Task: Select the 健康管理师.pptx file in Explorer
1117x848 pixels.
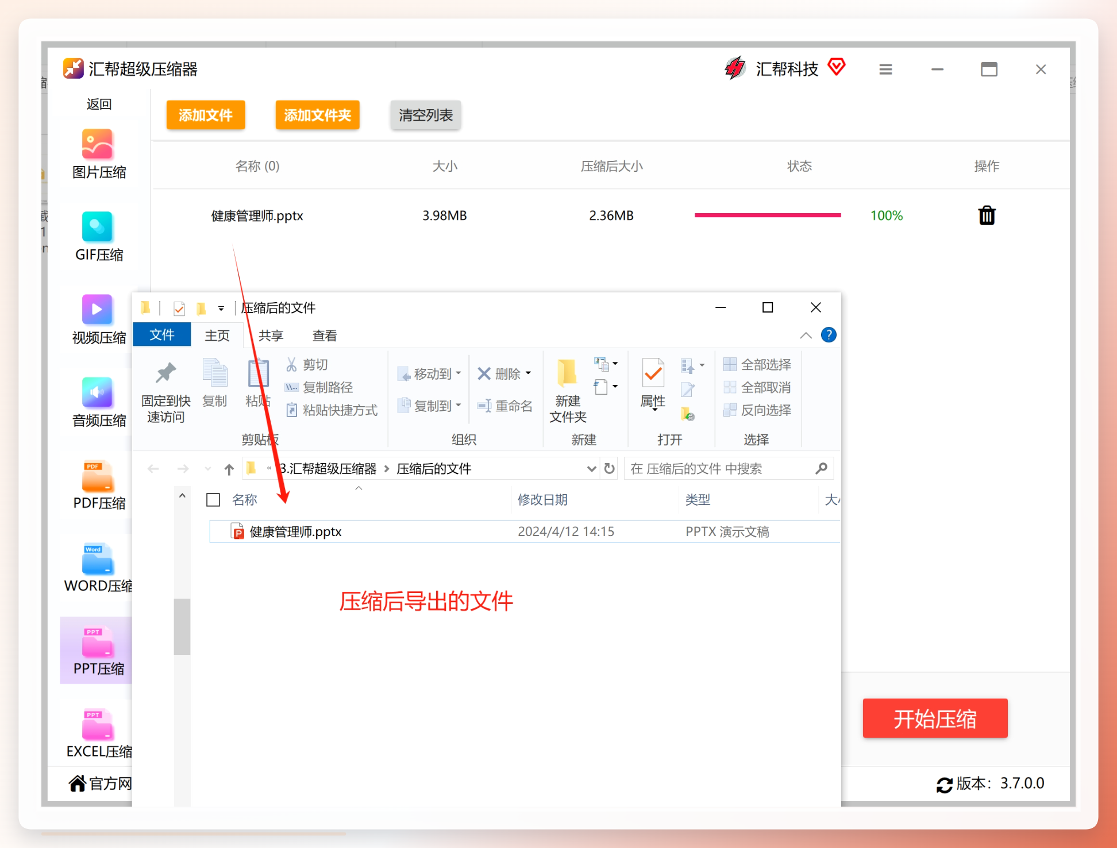Action: [x=524, y=531]
